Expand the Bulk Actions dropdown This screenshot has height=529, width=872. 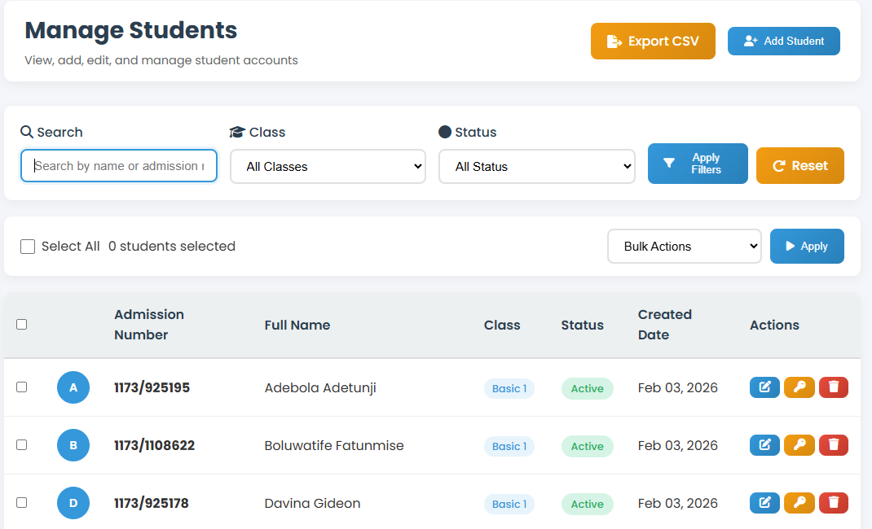[x=684, y=246]
